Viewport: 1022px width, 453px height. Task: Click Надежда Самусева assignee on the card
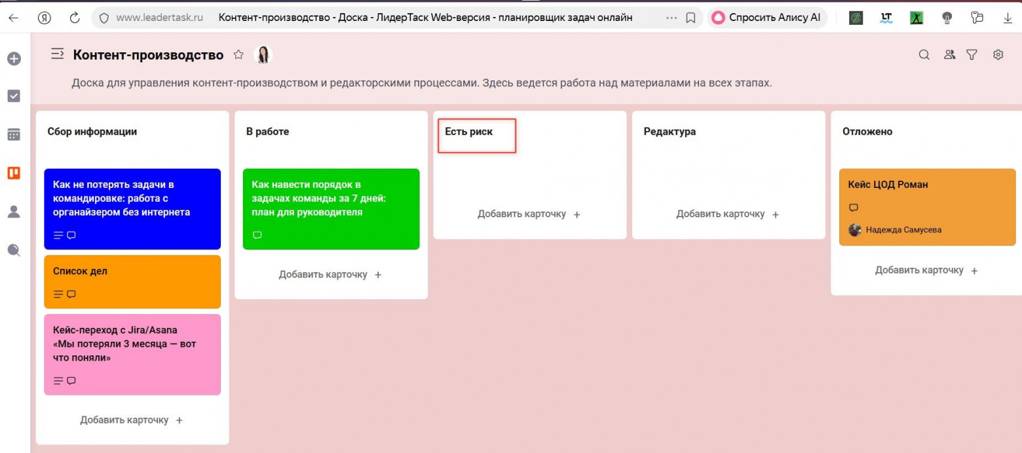895,230
